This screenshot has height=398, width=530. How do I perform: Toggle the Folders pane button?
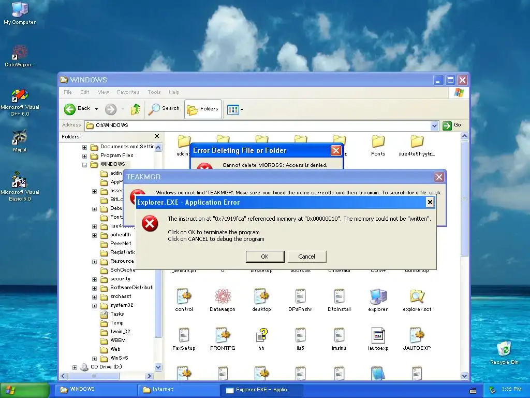coord(203,109)
